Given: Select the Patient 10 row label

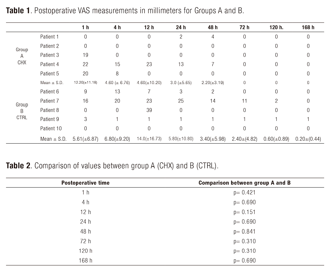Looking at the screenshot, I should 51,128.
